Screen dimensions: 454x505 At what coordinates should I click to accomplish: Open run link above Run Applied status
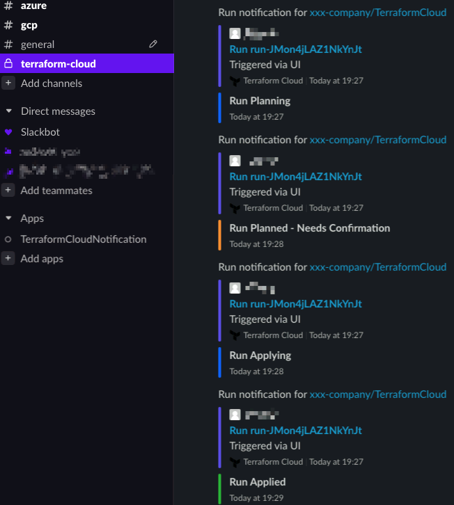(x=295, y=431)
